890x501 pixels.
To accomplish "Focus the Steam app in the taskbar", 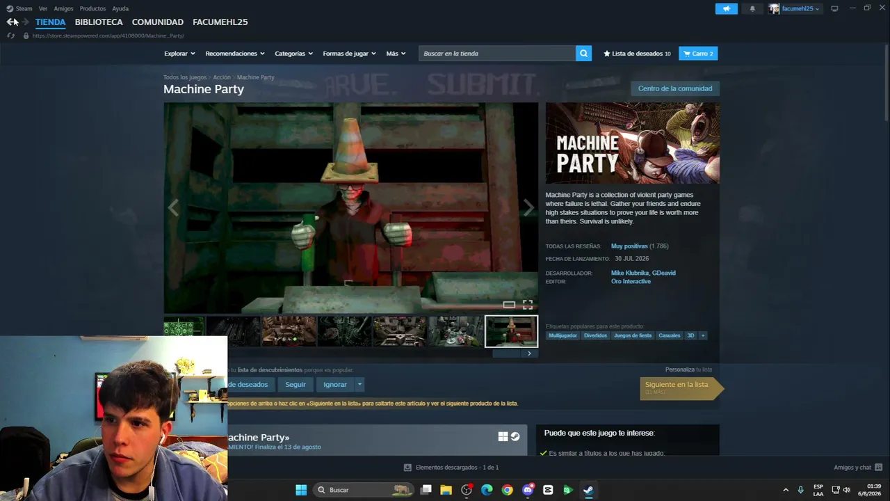I will click(x=588, y=490).
